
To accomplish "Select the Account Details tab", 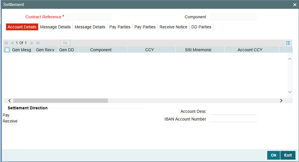I will click(22, 27).
